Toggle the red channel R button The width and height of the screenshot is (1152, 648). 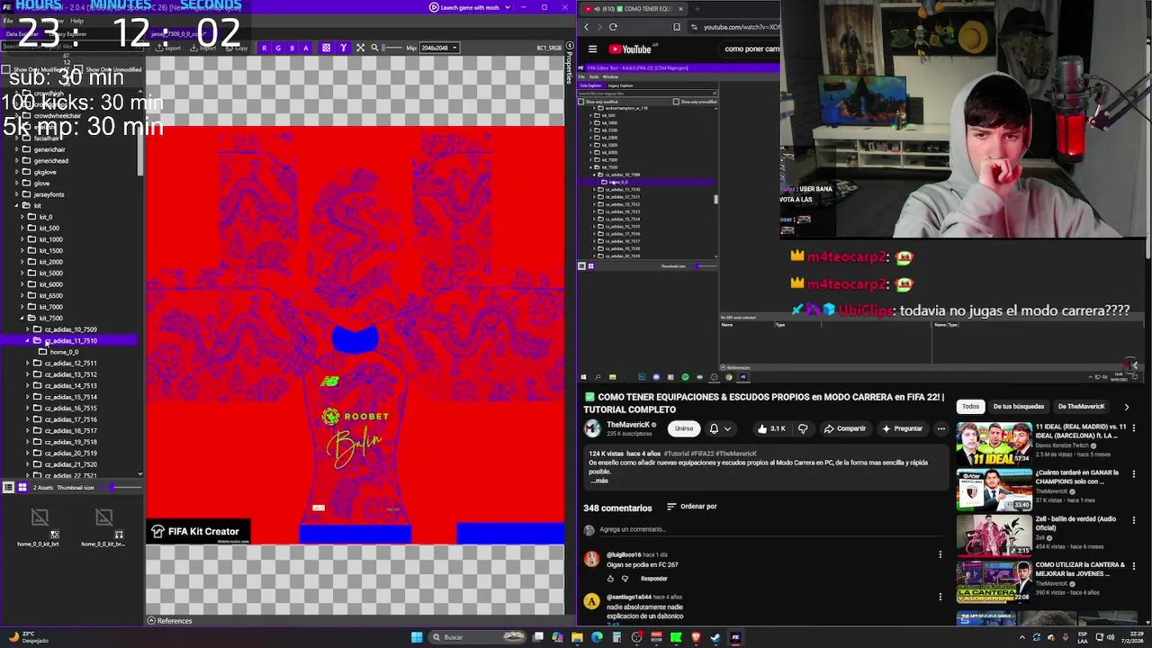coord(264,48)
